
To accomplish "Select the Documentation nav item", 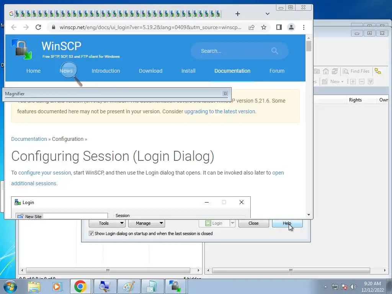I will [232, 71].
